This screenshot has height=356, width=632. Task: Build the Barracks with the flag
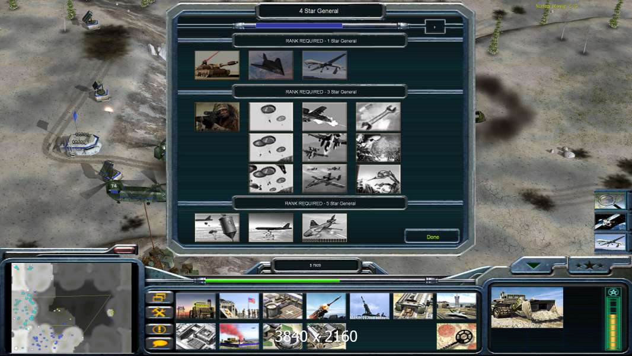239,306
